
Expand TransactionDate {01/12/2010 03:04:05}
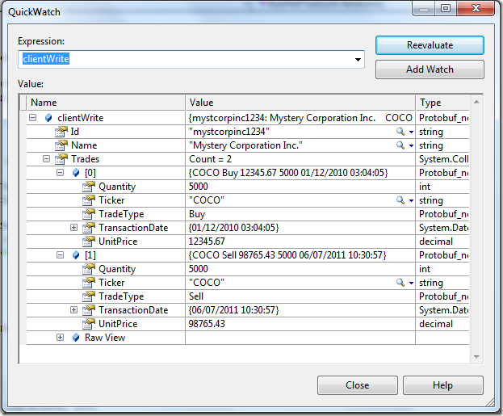click(73, 227)
